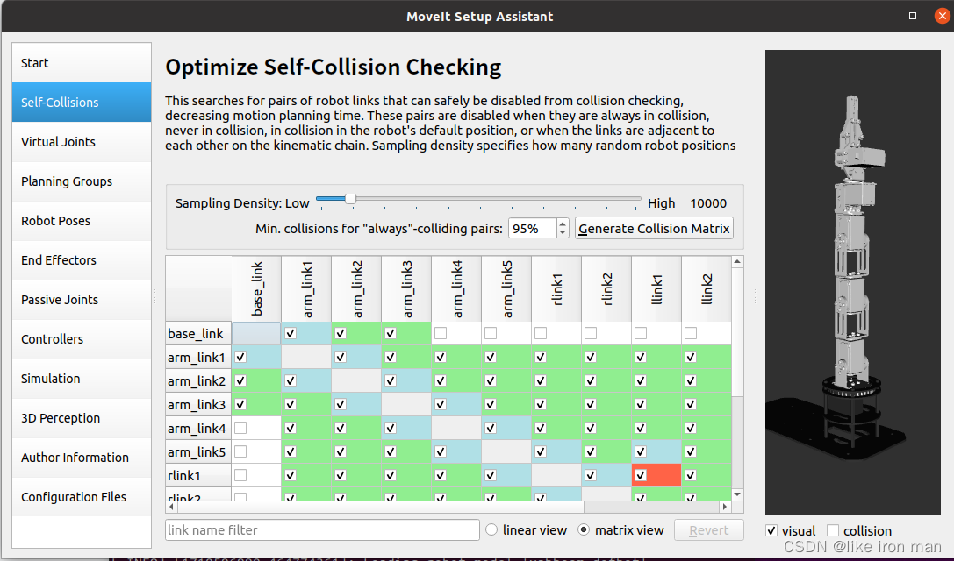The width and height of the screenshot is (954, 561).
Task: Open Passive Joints section
Action: click(x=82, y=300)
